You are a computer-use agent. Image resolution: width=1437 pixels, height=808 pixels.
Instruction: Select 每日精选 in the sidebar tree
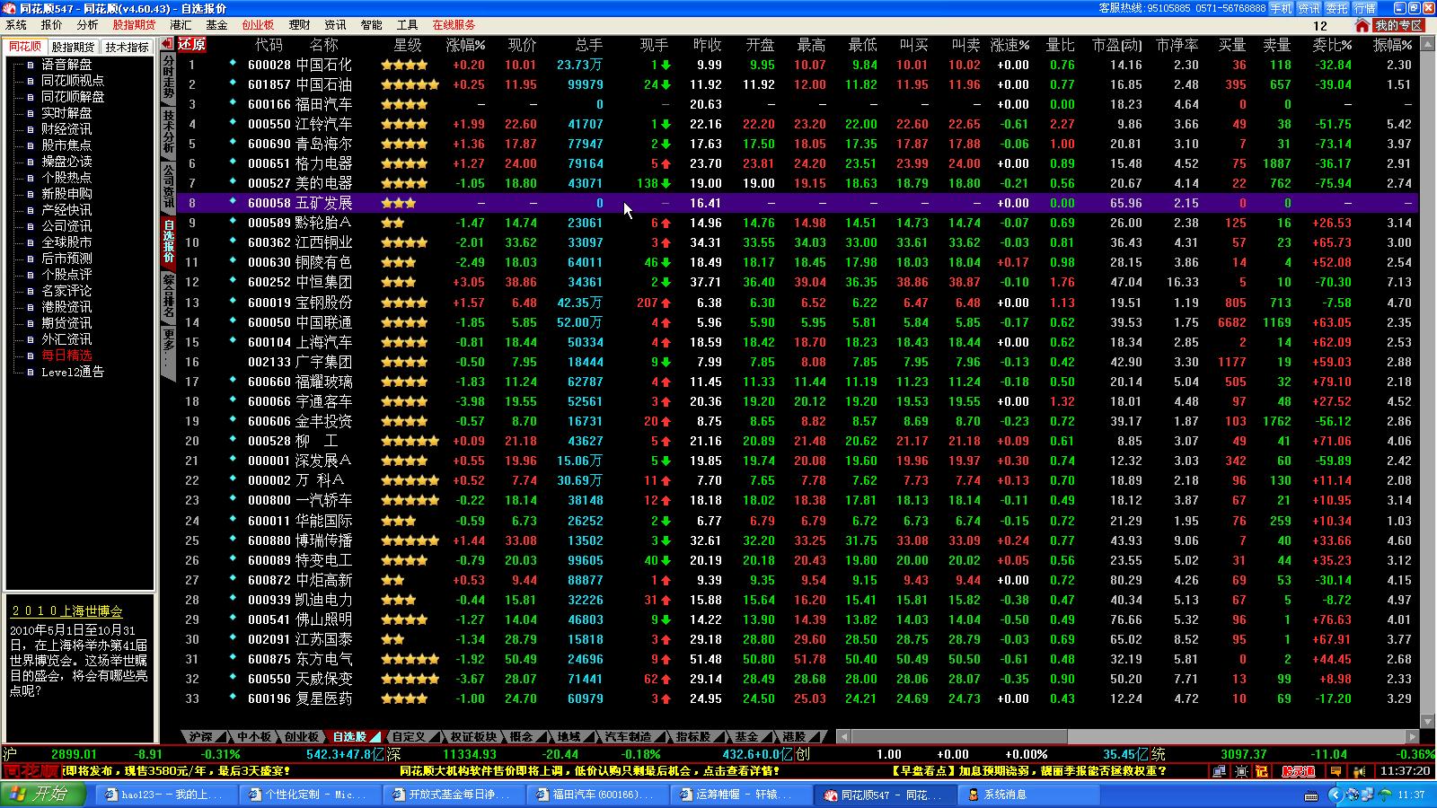pyautogui.click(x=66, y=356)
